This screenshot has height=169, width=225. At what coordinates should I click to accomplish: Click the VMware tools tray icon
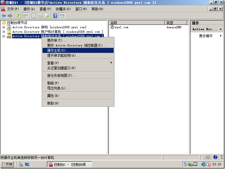(195, 164)
